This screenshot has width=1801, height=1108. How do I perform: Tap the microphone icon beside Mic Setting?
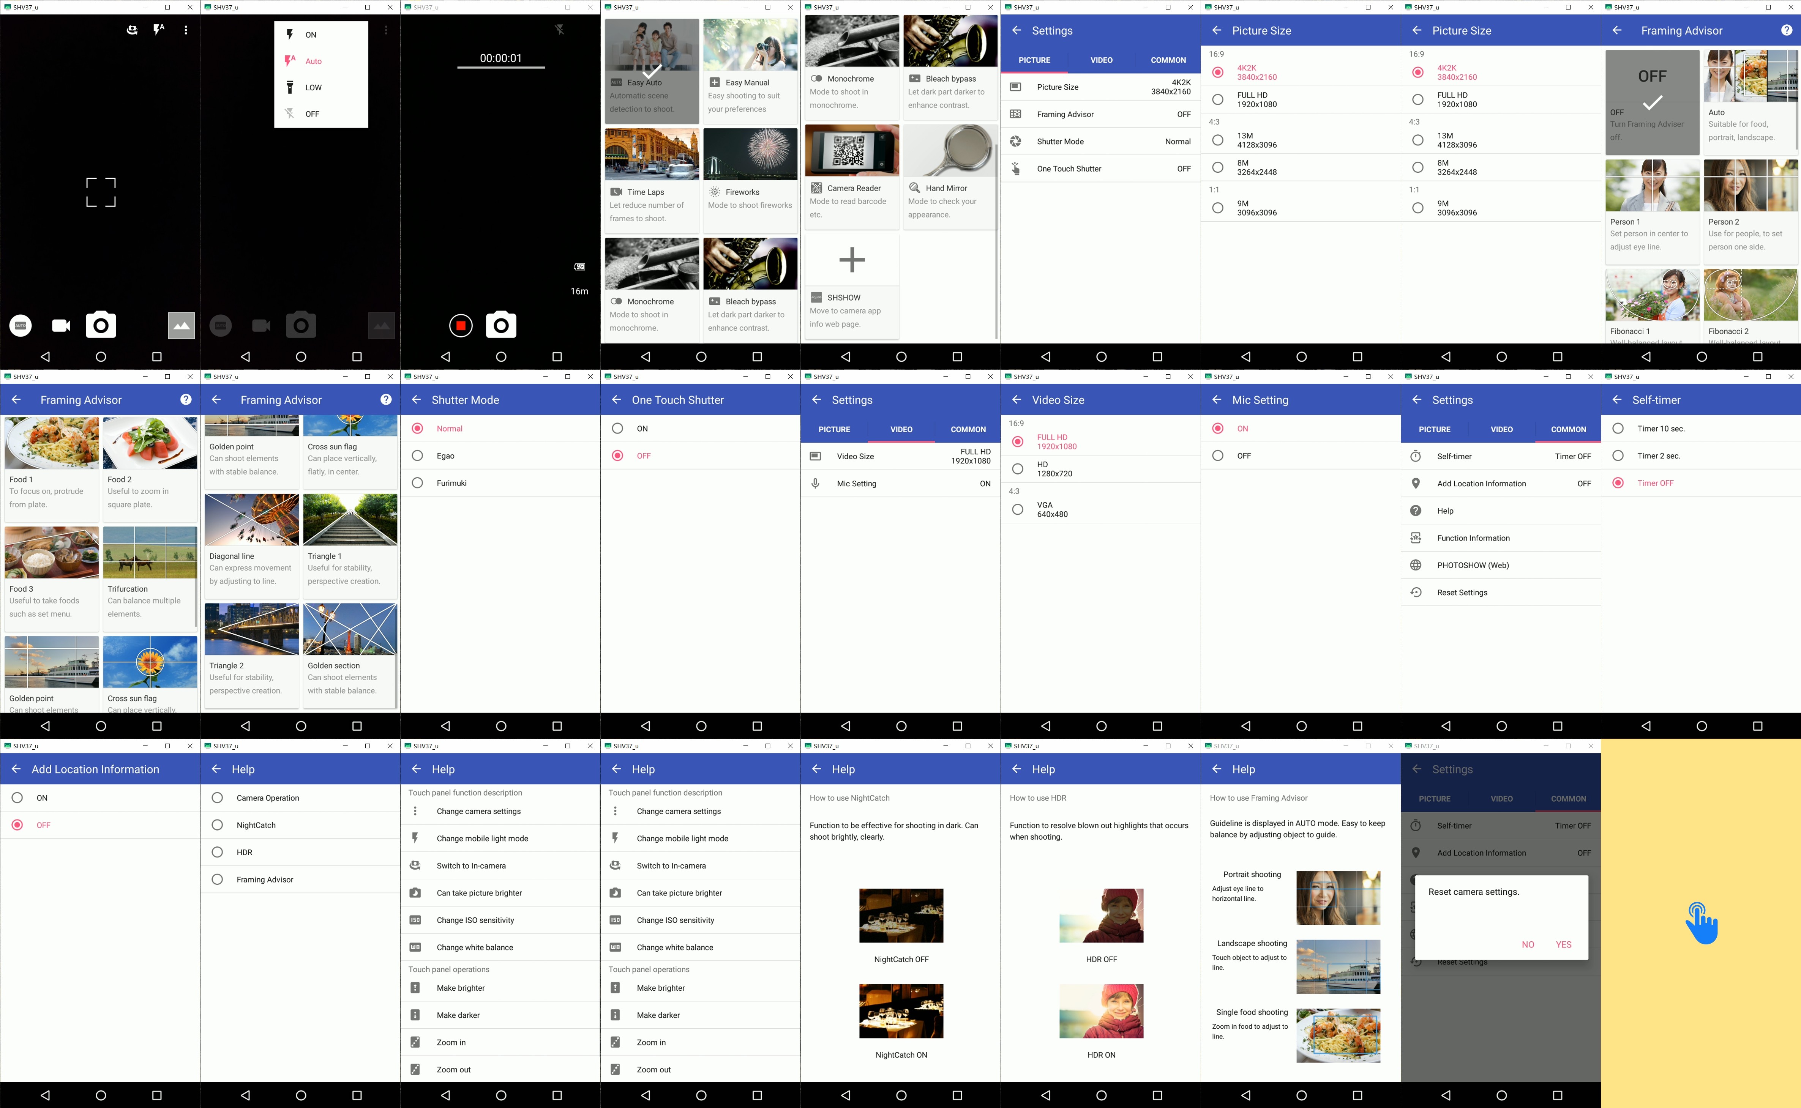(x=815, y=484)
